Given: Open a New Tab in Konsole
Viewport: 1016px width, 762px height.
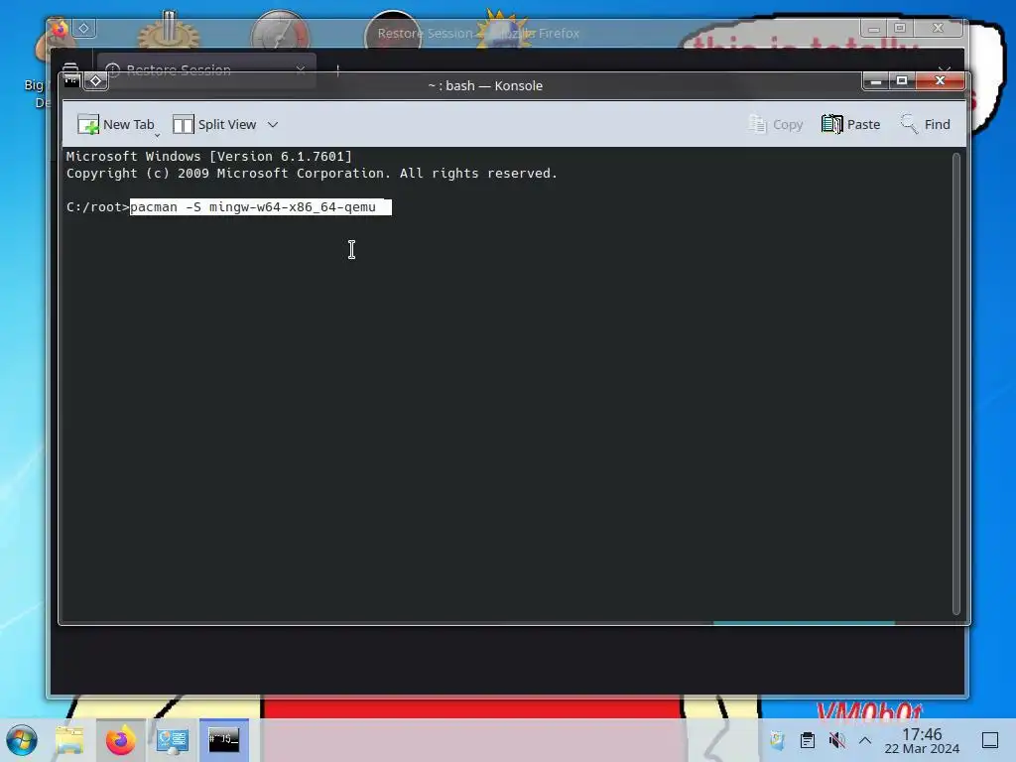Looking at the screenshot, I should click(116, 124).
